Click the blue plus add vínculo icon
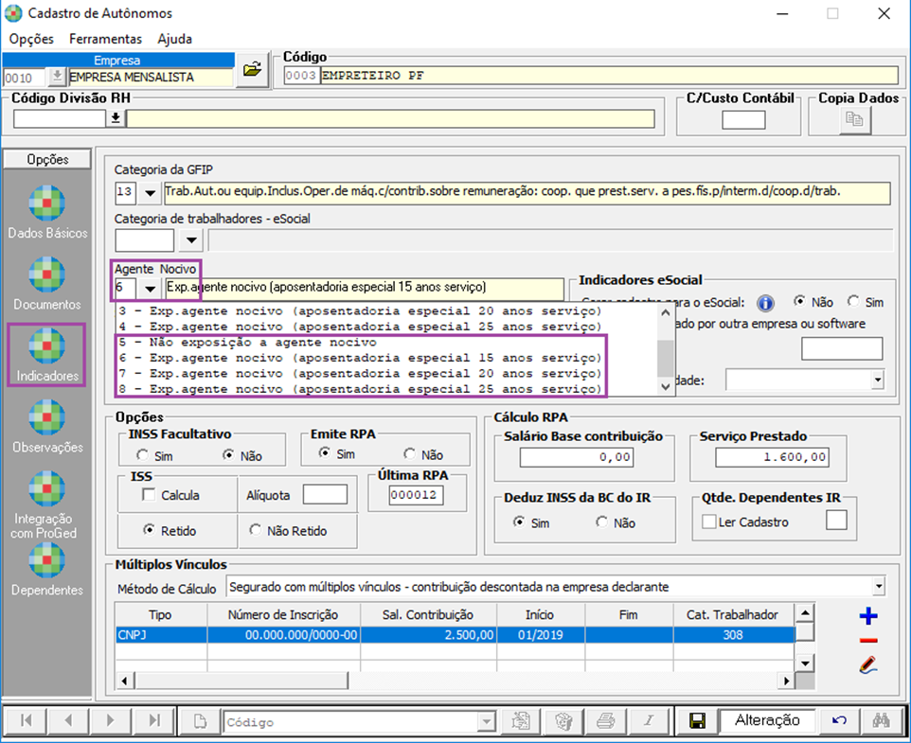This screenshot has width=911, height=743. (867, 617)
